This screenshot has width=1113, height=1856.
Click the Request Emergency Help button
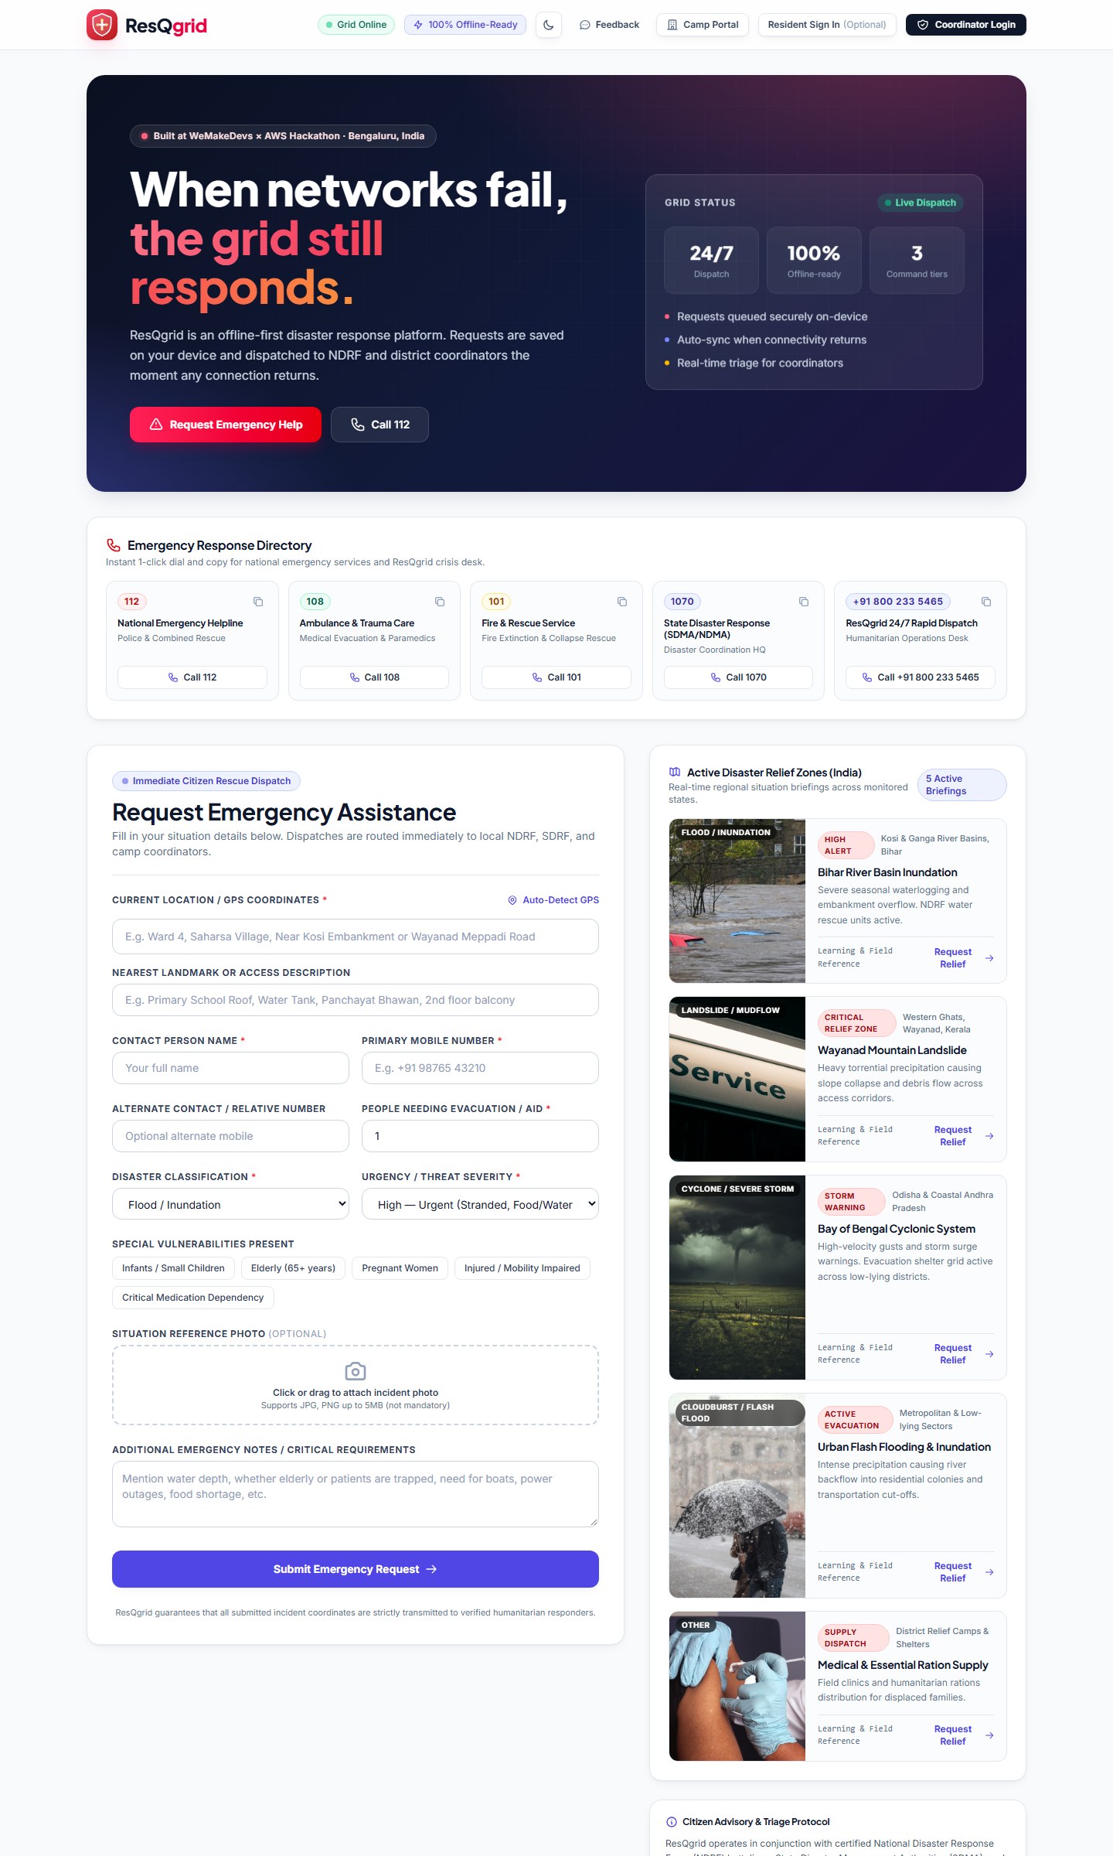pos(226,425)
